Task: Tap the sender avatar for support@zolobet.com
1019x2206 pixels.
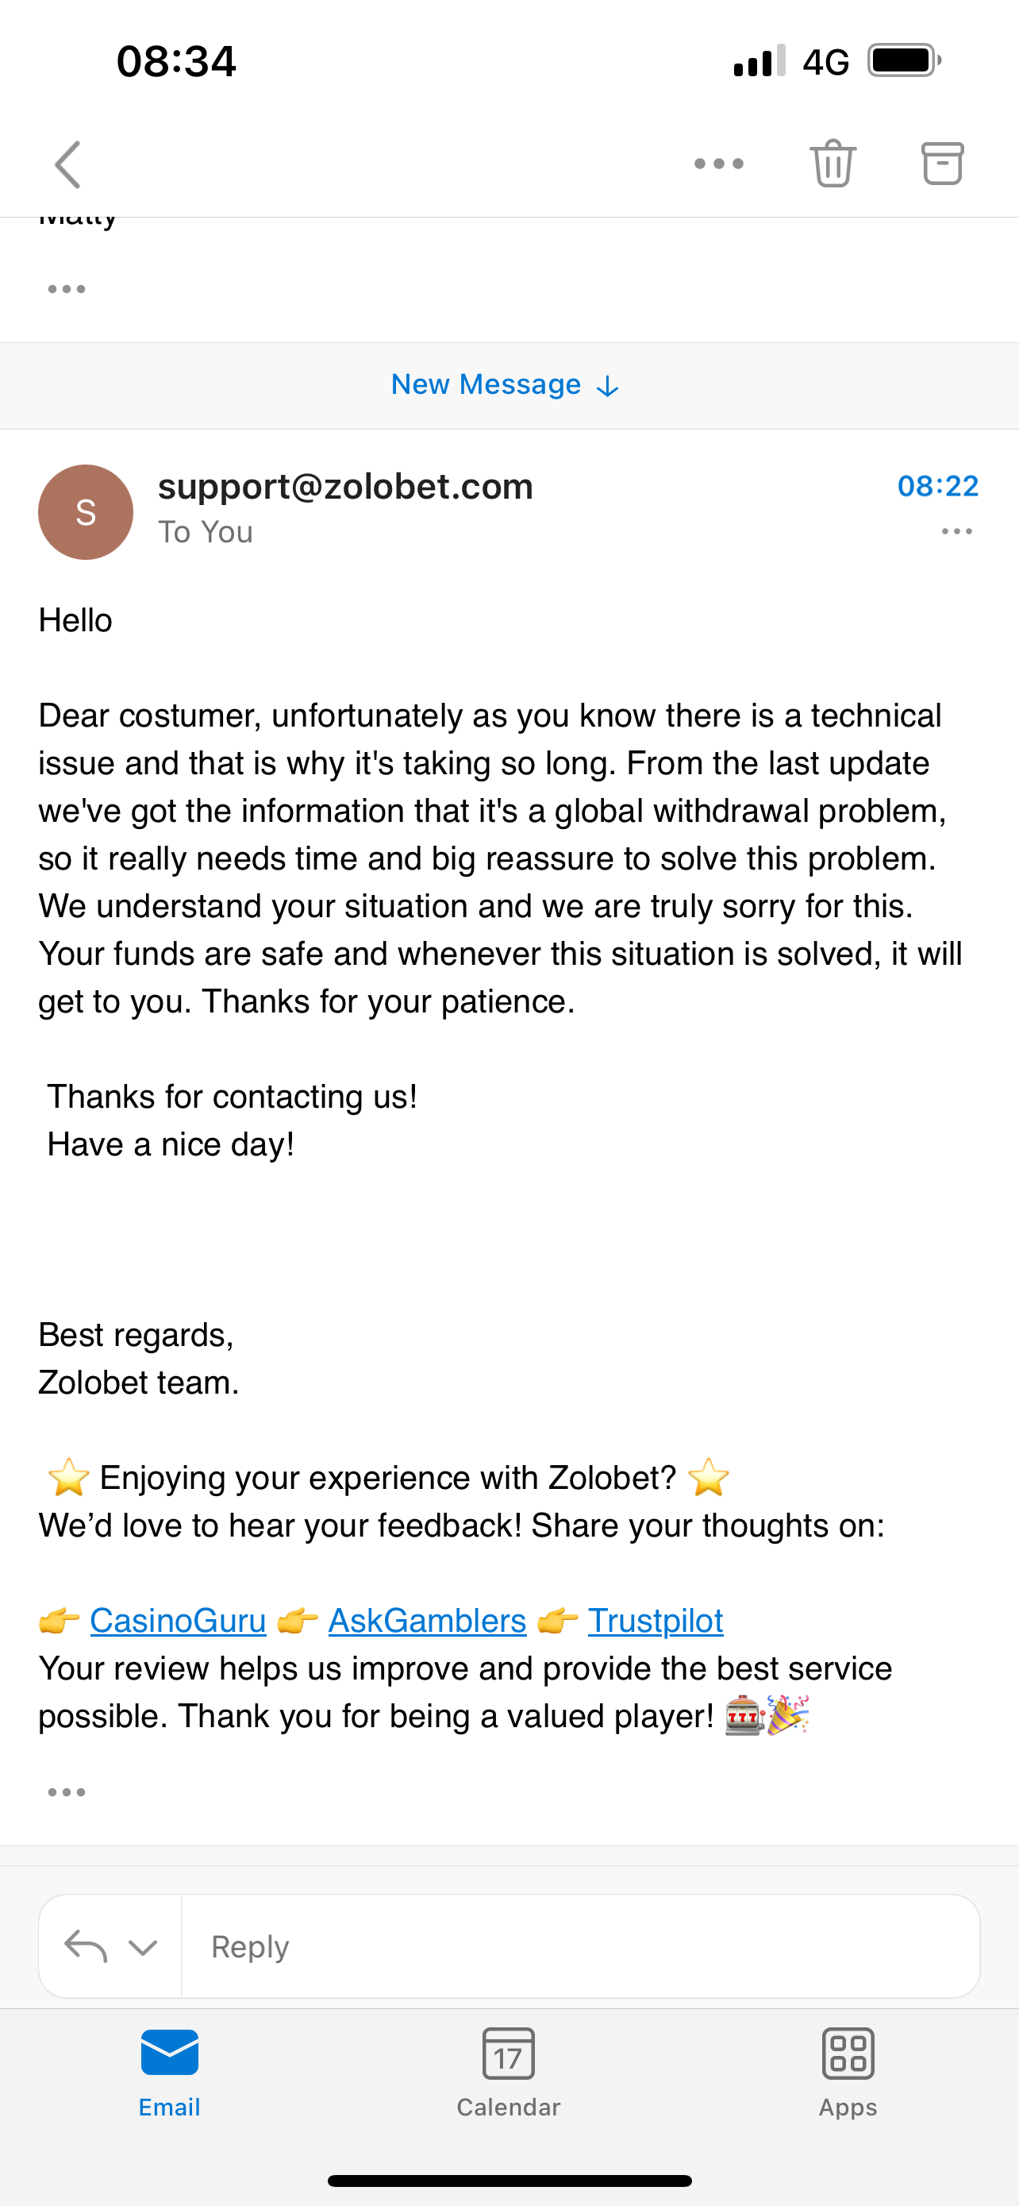Action: pos(86,512)
